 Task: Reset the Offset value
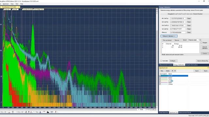[x=189, y=32]
